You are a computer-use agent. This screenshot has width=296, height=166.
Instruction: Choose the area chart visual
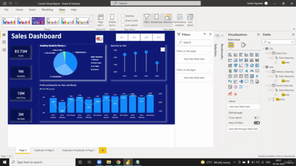(235, 60)
